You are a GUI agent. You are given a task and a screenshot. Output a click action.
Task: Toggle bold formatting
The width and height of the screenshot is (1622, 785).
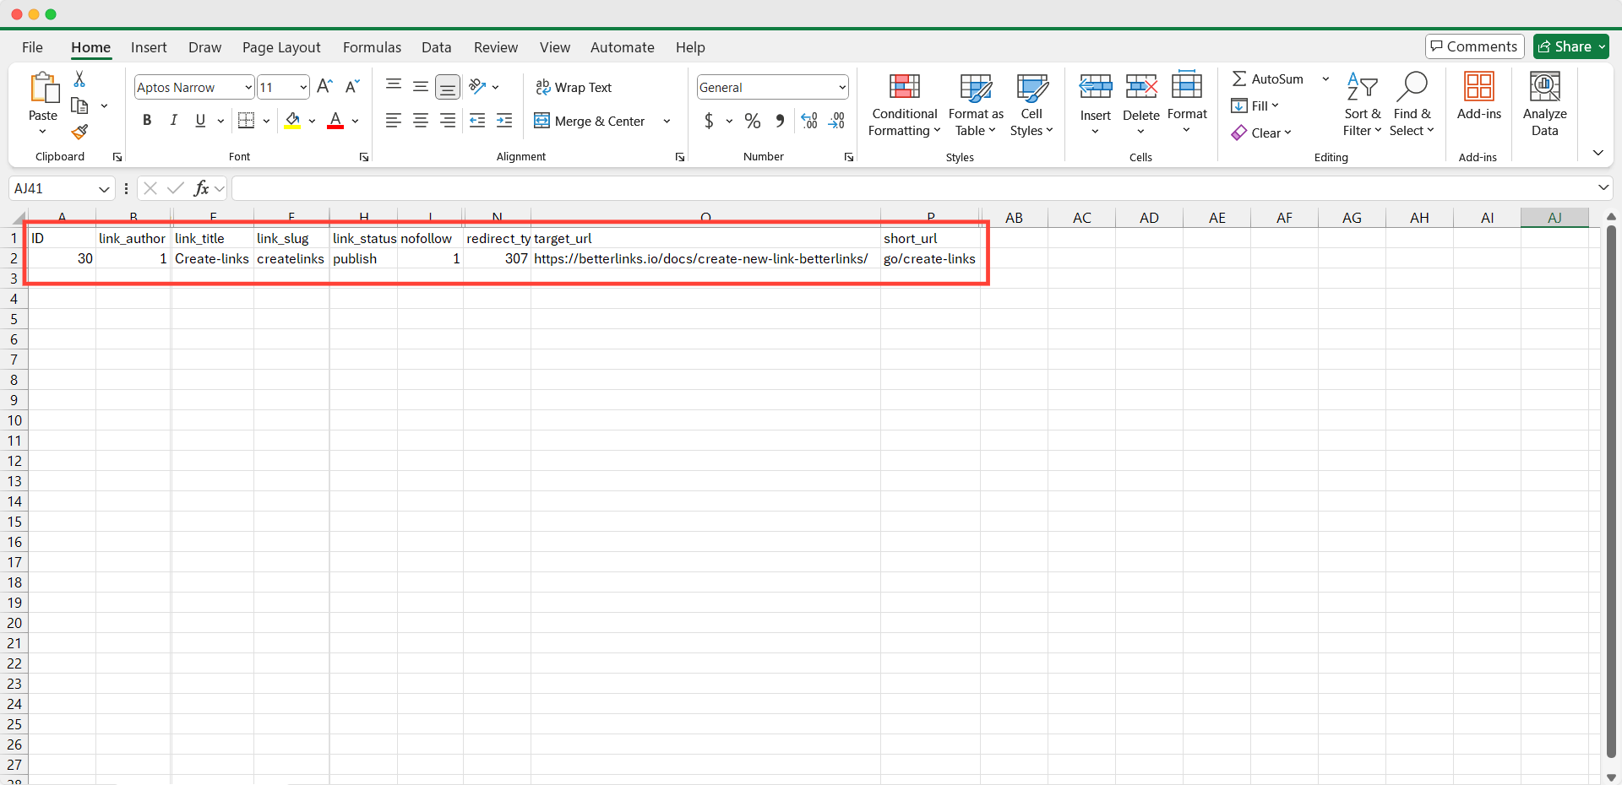146,121
